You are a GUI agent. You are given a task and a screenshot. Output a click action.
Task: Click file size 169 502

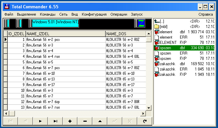[x=197, y=64]
